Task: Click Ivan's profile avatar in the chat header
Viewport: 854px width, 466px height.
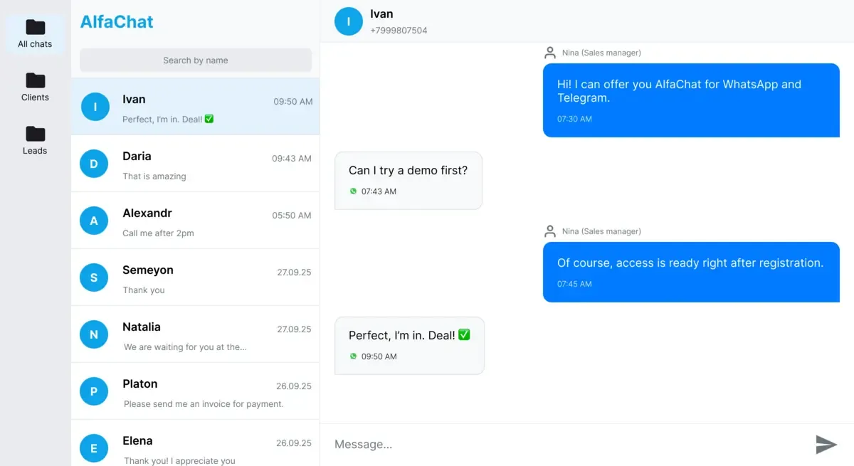Action: point(348,21)
